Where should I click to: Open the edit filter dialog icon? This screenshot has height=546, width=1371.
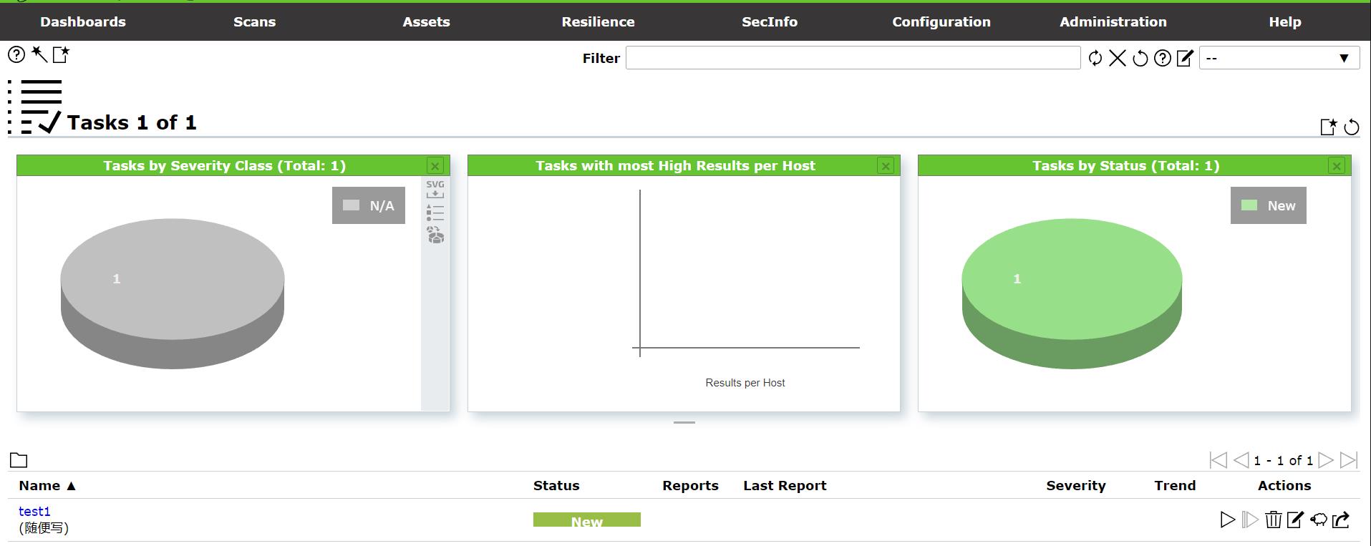coord(1185,58)
